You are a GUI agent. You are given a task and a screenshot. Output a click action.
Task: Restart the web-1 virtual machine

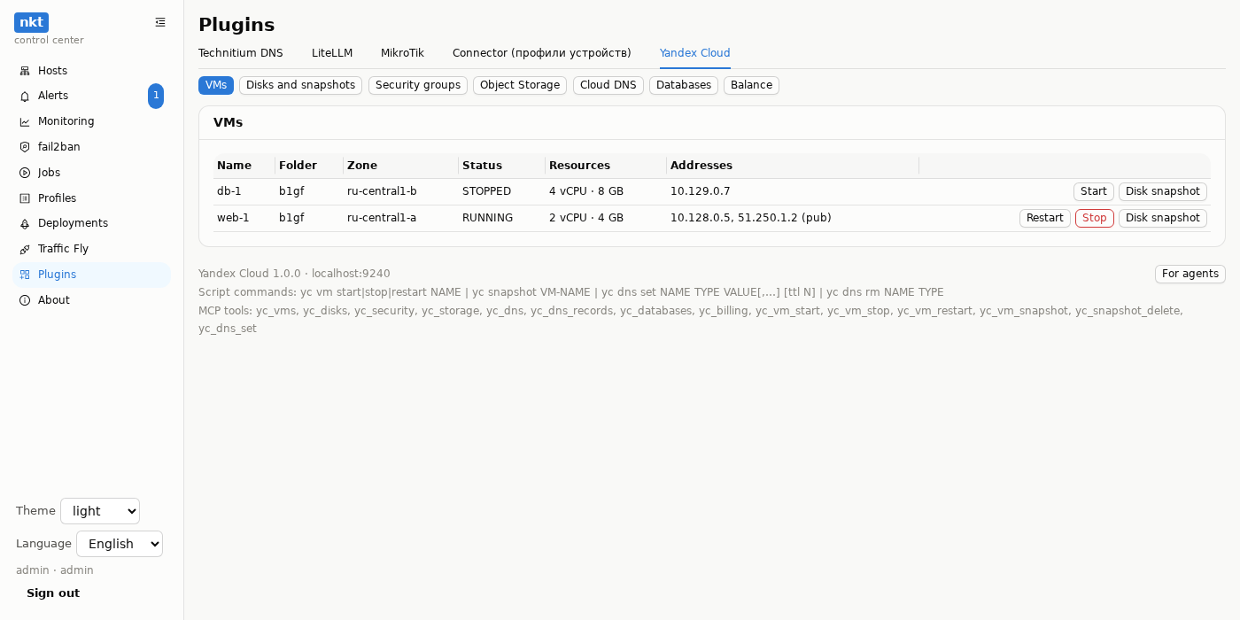pyautogui.click(x=1045, y=218)
